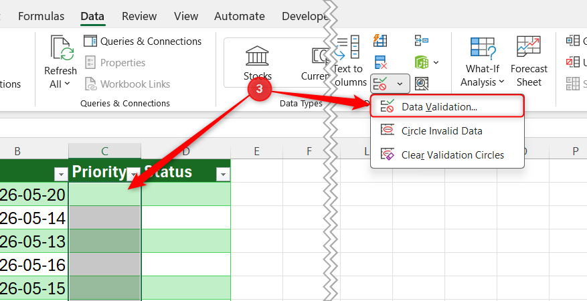Click the Text to Columns icon

pos(347,47)
